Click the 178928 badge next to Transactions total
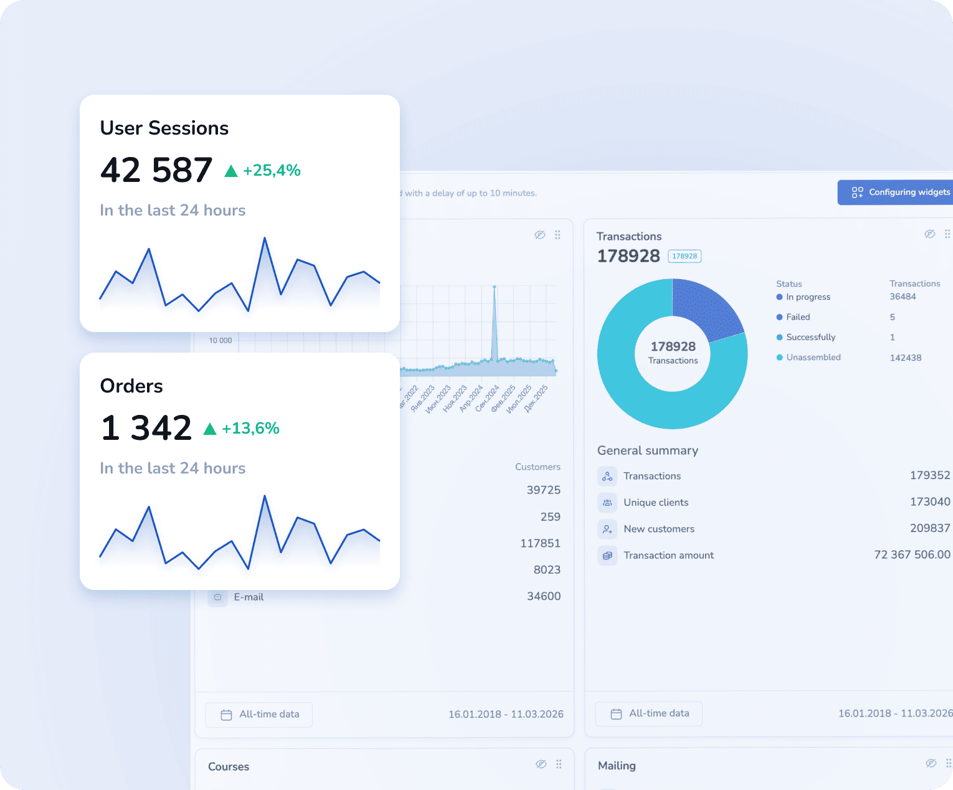The width and height of the screenshot is (953, 790). [684, 256]
